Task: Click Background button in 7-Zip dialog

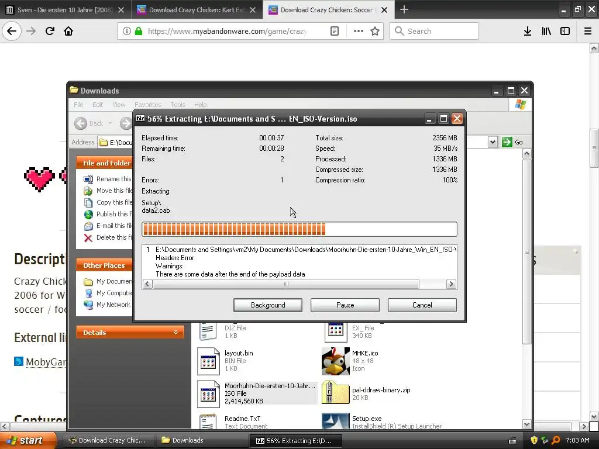Action: coord(268,305)
